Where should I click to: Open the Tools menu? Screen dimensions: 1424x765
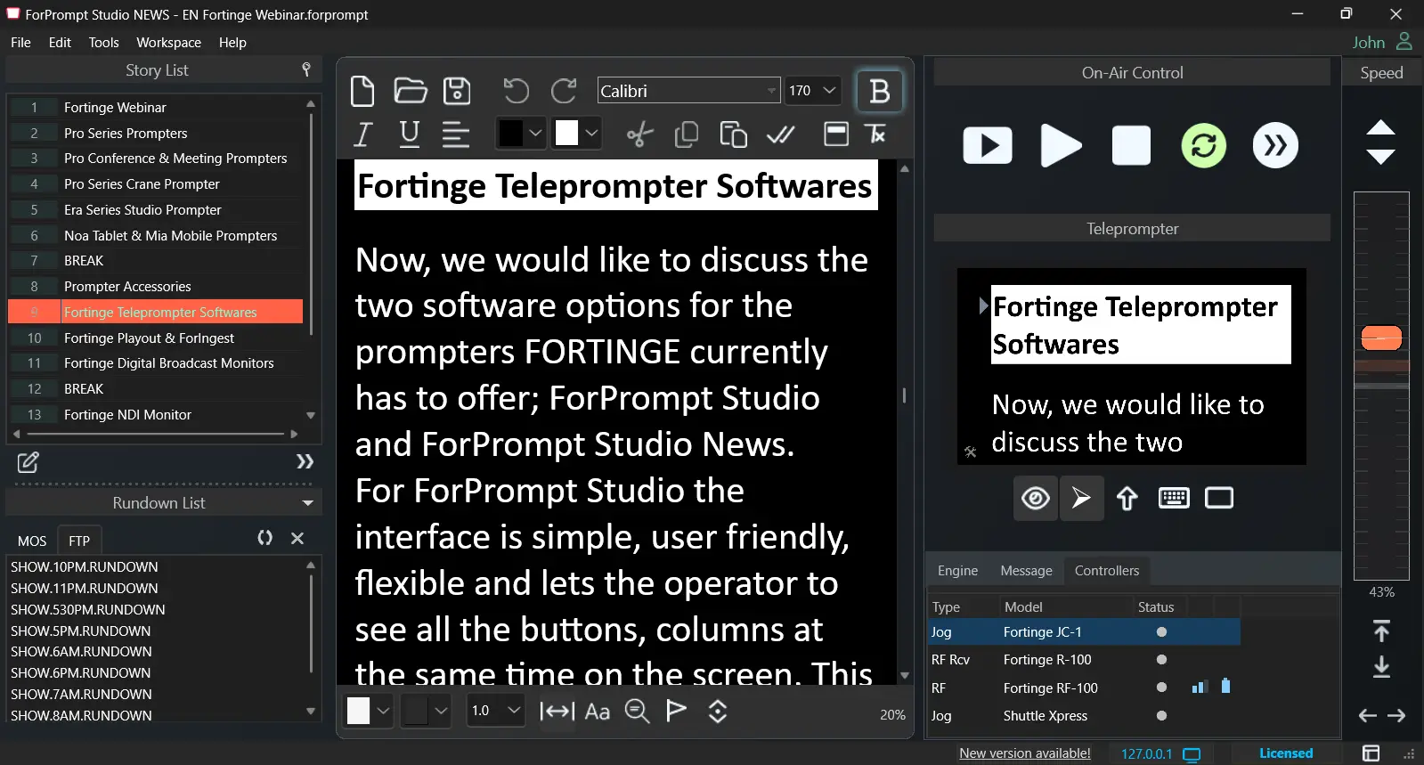point(103,43)
